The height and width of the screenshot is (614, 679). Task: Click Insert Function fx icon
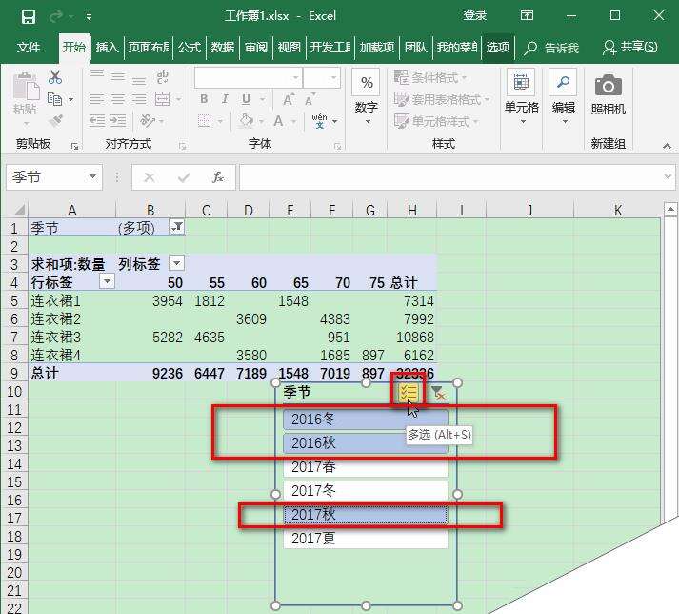[218, 177]
